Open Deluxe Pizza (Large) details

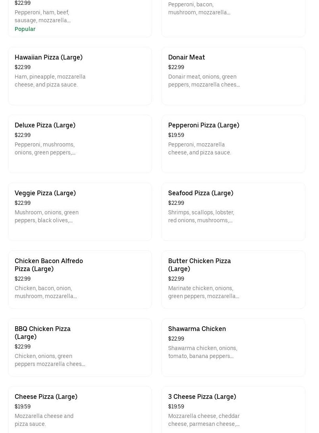[45, 125]
